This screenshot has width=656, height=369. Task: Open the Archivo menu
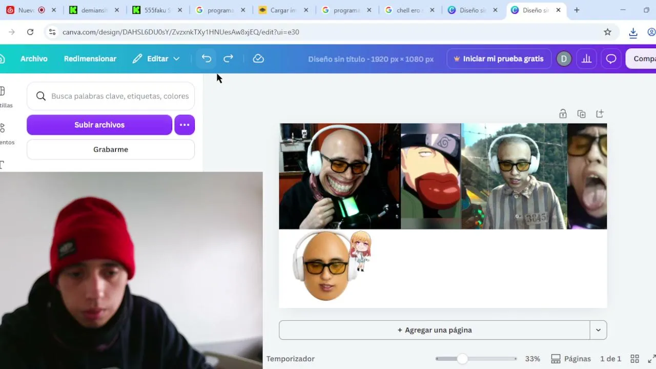pyautogui.click(x=34, y=59)
